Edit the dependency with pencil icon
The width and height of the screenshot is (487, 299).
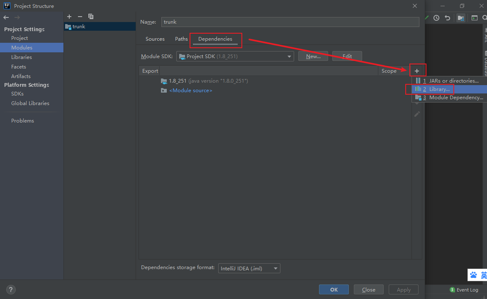pyautogui.click(x=417, y=114)
